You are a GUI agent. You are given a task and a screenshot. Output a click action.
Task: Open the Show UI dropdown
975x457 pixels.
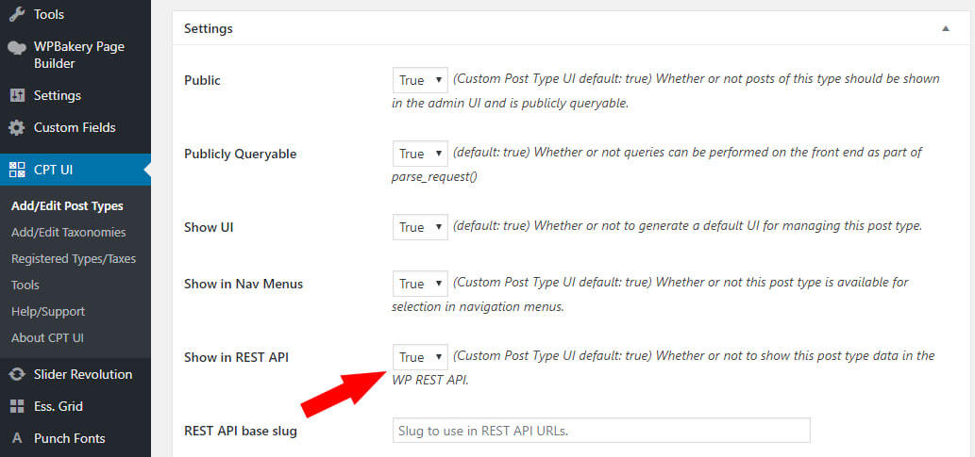pyautogui.click(x=420, y=227)
